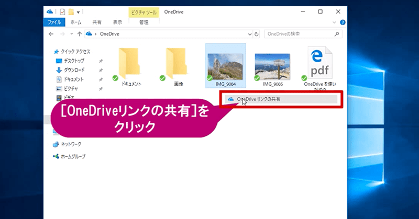Expand the address bar history dropdown

click(250, 34)
